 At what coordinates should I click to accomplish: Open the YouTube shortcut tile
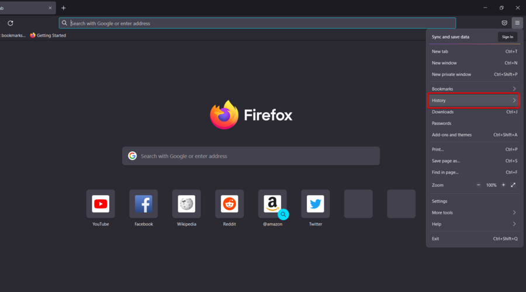(x=101, y=204)
